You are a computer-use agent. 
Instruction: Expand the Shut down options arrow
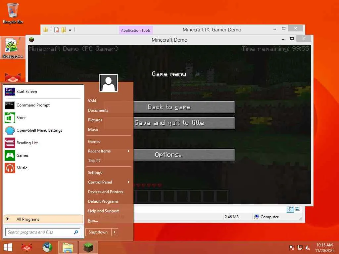115,232
